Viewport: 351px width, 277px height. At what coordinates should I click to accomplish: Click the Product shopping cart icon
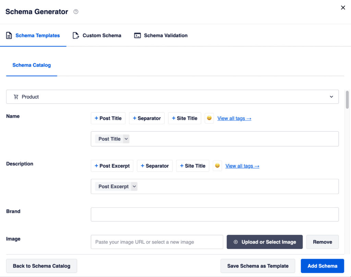click(16, 97)
